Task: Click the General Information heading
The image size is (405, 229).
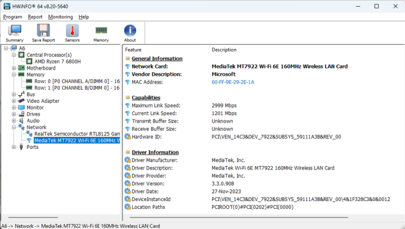Action: pos(157,58)
